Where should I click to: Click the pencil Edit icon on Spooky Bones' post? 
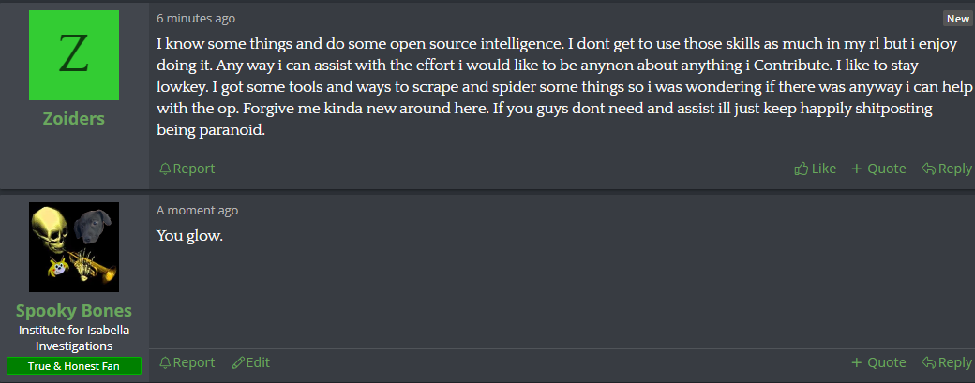pyautogui.click(x=237, y=362)
